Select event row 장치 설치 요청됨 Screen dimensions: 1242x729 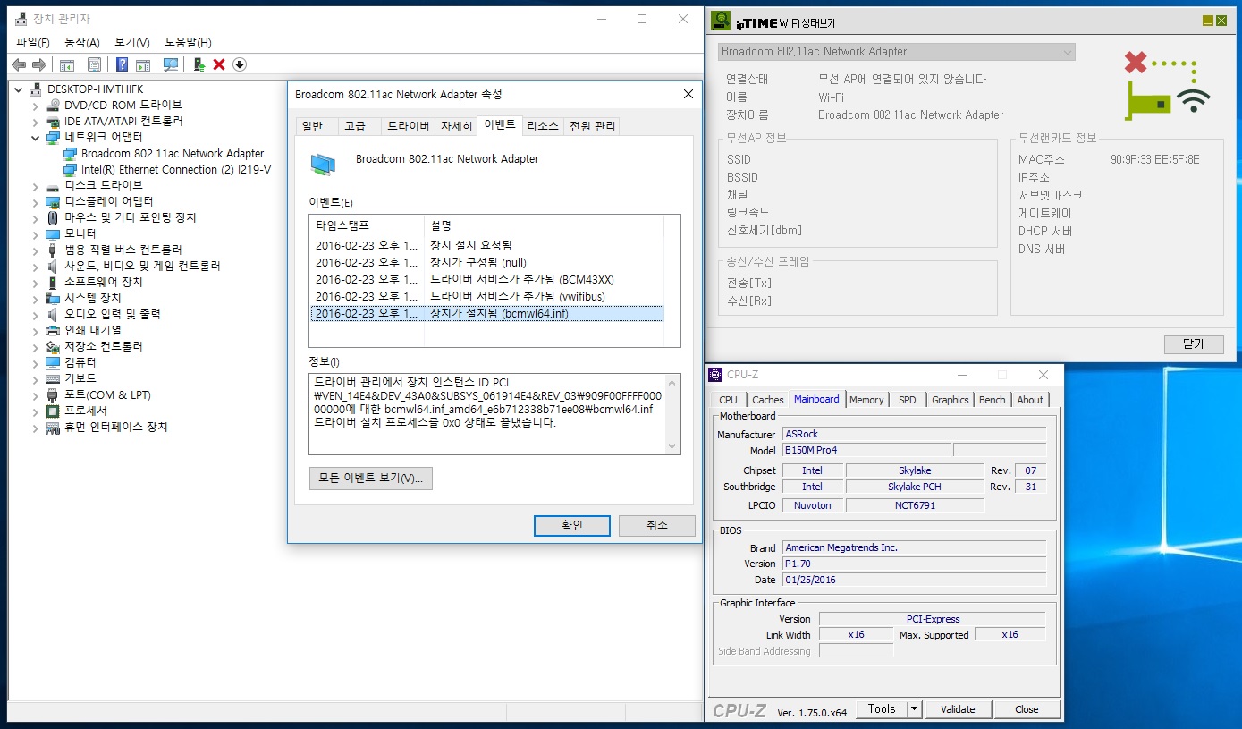click(x=487, y=245)
